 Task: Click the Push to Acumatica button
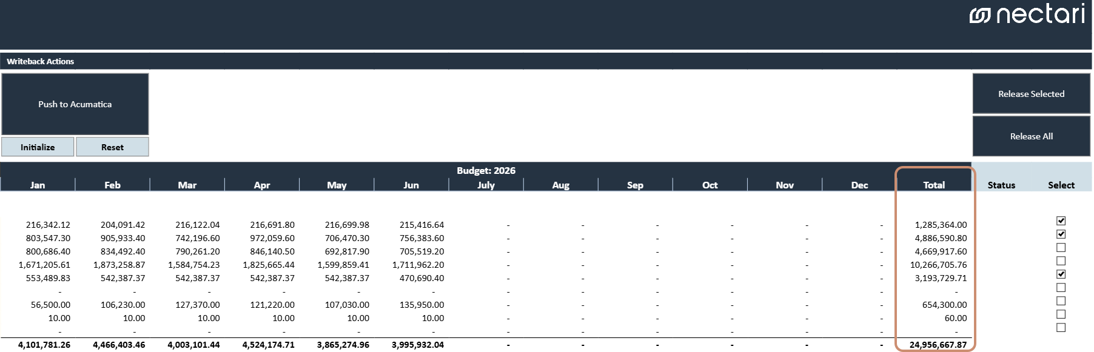75,104
